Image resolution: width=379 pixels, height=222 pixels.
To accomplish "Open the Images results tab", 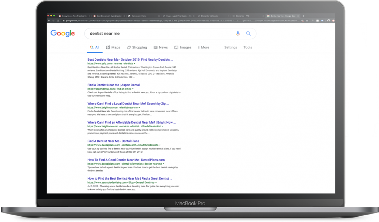I will pos(183,47).
